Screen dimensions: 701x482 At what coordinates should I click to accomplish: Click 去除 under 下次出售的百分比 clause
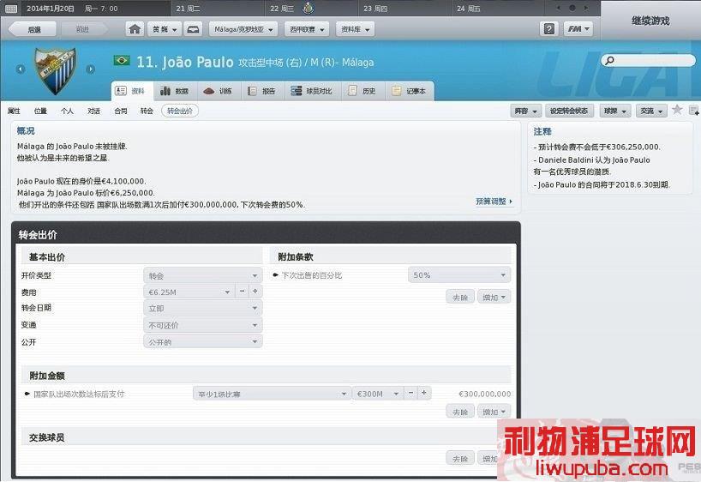460,297
